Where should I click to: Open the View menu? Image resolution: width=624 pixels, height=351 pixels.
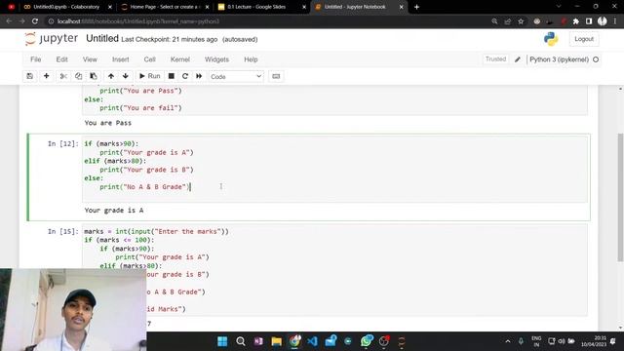[90, 59]
